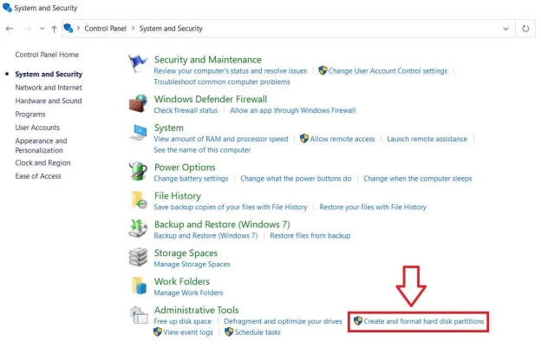541x348 pixels.
Task: Click the Backup and Restore icon
Action: click(x=138, y=228)
